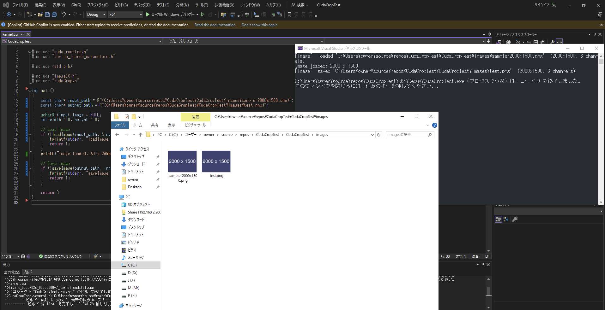This screenshot has height=310, width=605.
Task: Click the editor settings gear icon
Action: (x=490, y=34)
